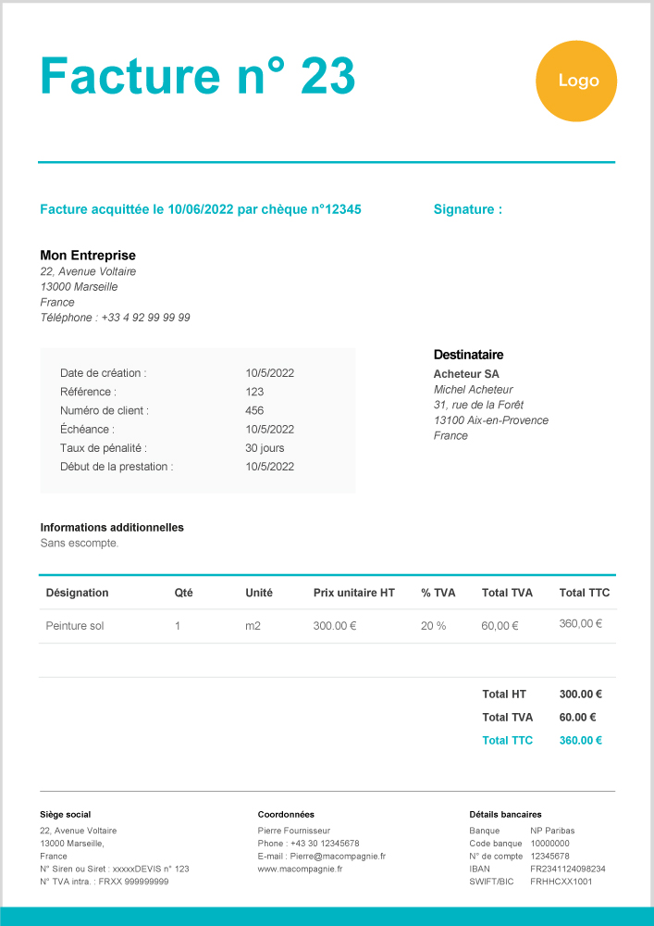
Task: Click the "Signature :" label
Action: (468, 209)
